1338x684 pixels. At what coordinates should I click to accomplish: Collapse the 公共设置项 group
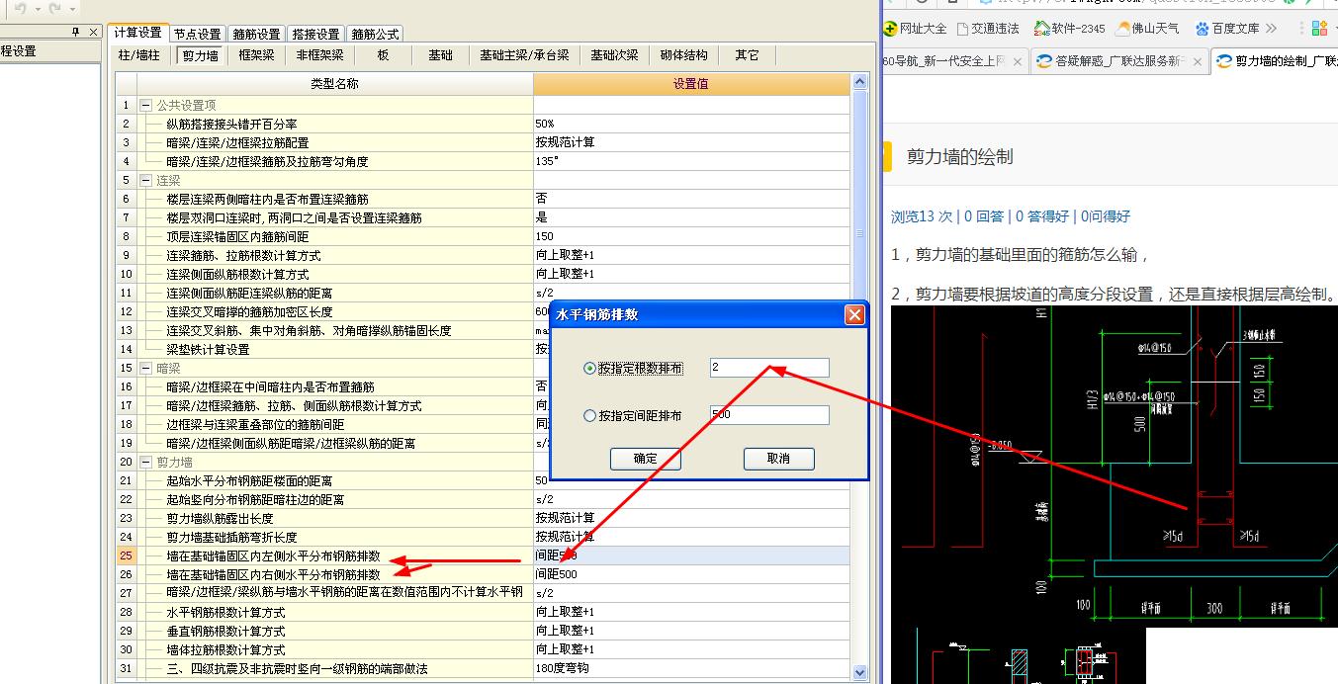[145, 105]
